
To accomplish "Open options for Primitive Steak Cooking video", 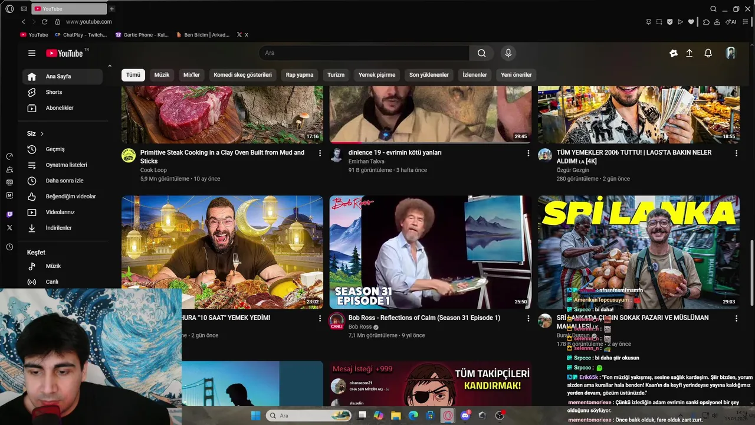I will pos(320,153).
